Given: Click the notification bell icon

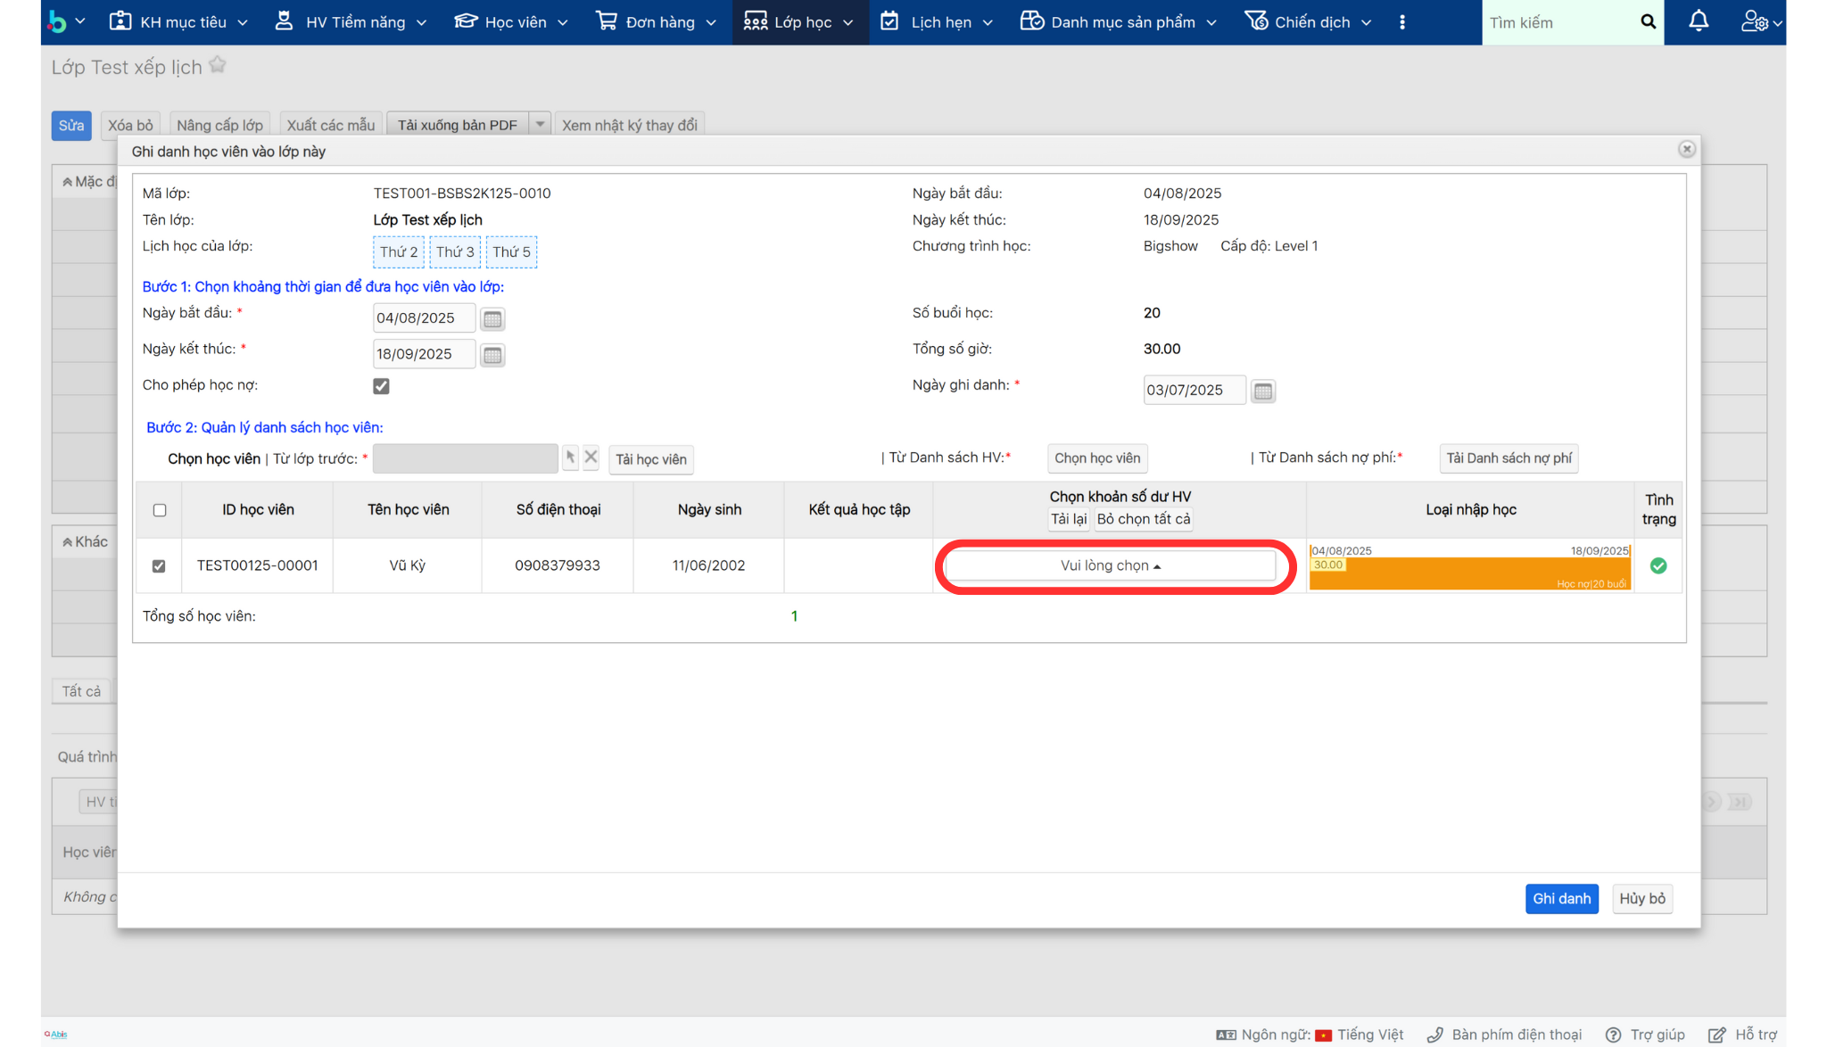Looking at the screenshot, I should pos(1699,21).
